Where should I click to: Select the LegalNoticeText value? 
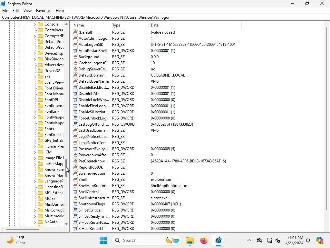point(92,142)
